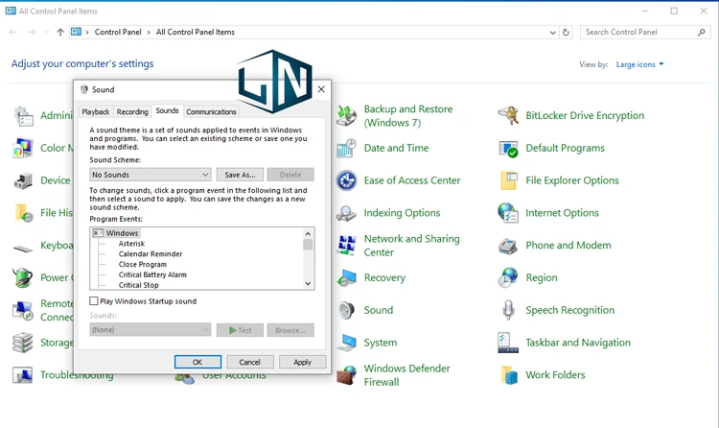This screenshot has width=719, height=428.
Task: Open the System icon
Action: pos(347,343)
